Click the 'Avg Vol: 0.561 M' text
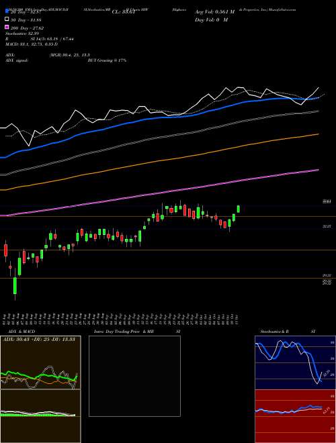This screenshot has height=443, width=336. [x=214, y=12]
